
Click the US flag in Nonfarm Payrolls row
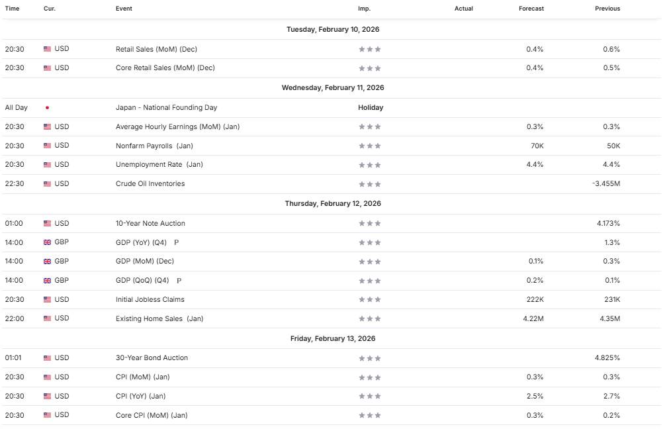(47, 146)
